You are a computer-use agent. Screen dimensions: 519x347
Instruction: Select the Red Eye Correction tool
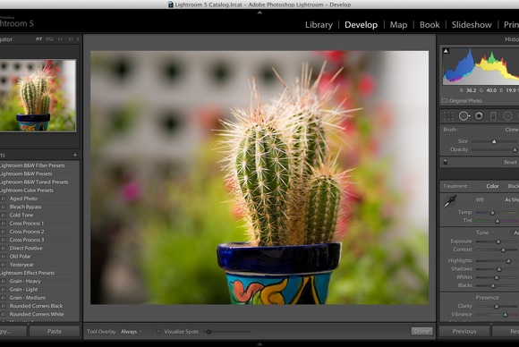click(479, 116)
